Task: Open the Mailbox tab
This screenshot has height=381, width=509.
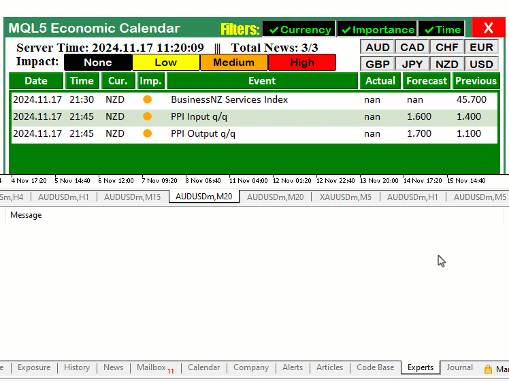Action: pyautogui.click(x=155, y=367)
